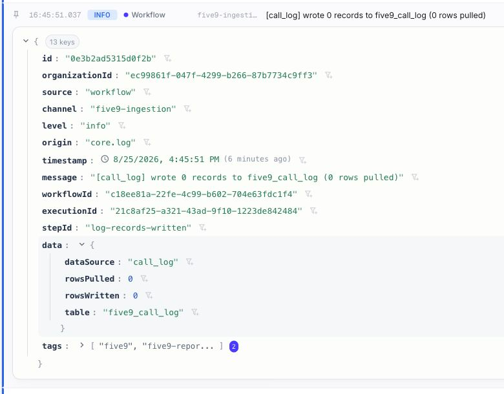Filter by the executionId value
Image resolution: width=504 pixels, height=394 pixels.
314,211
